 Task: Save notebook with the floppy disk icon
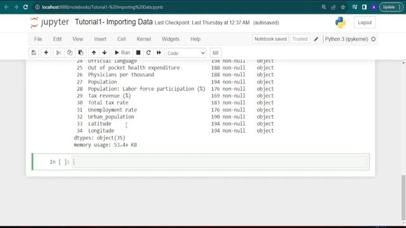click(x=34, y=53)
